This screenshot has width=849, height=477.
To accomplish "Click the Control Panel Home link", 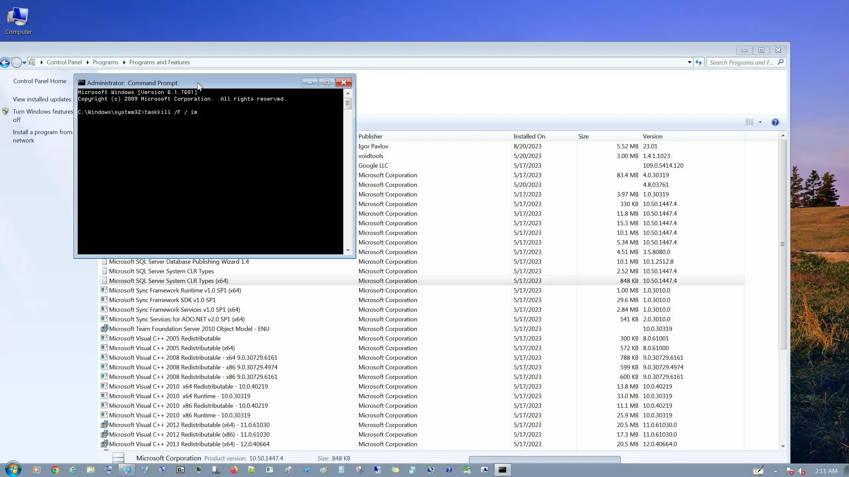I will coord(40,81).
